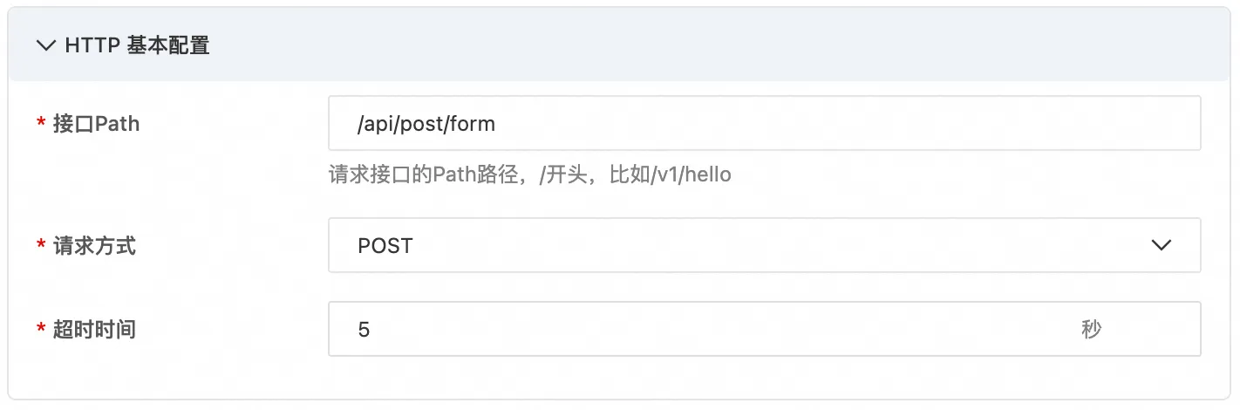
Task: Click the 请求方式 field label
Action: click(94, 246)
